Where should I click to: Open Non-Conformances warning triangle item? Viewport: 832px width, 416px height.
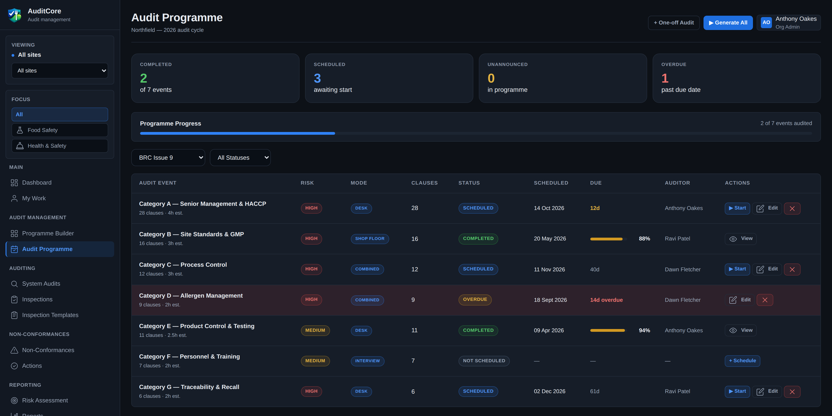click(x=60, y=350)
